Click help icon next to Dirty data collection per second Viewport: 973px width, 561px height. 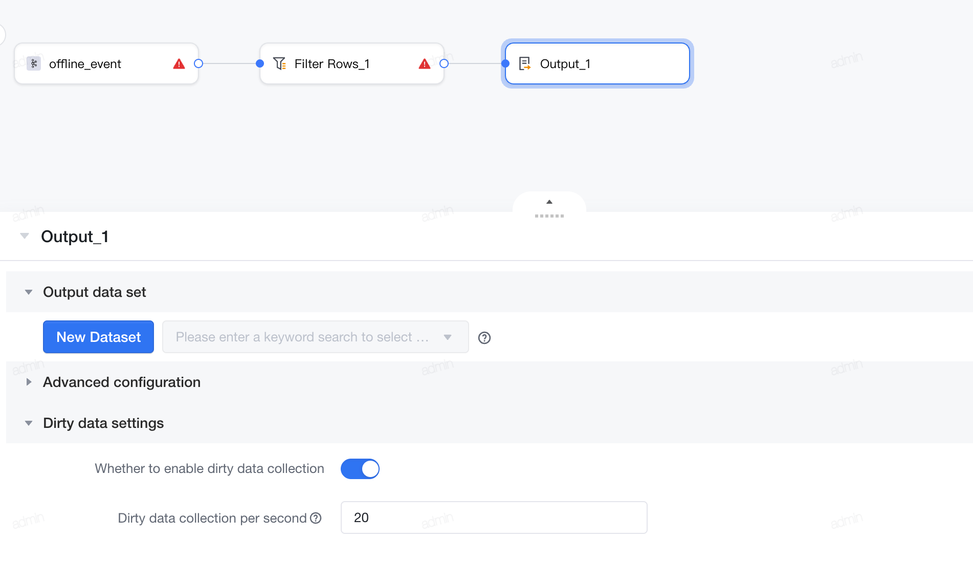[316, 518]
